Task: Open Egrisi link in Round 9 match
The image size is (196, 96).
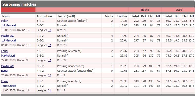Action: pos(4,51)
